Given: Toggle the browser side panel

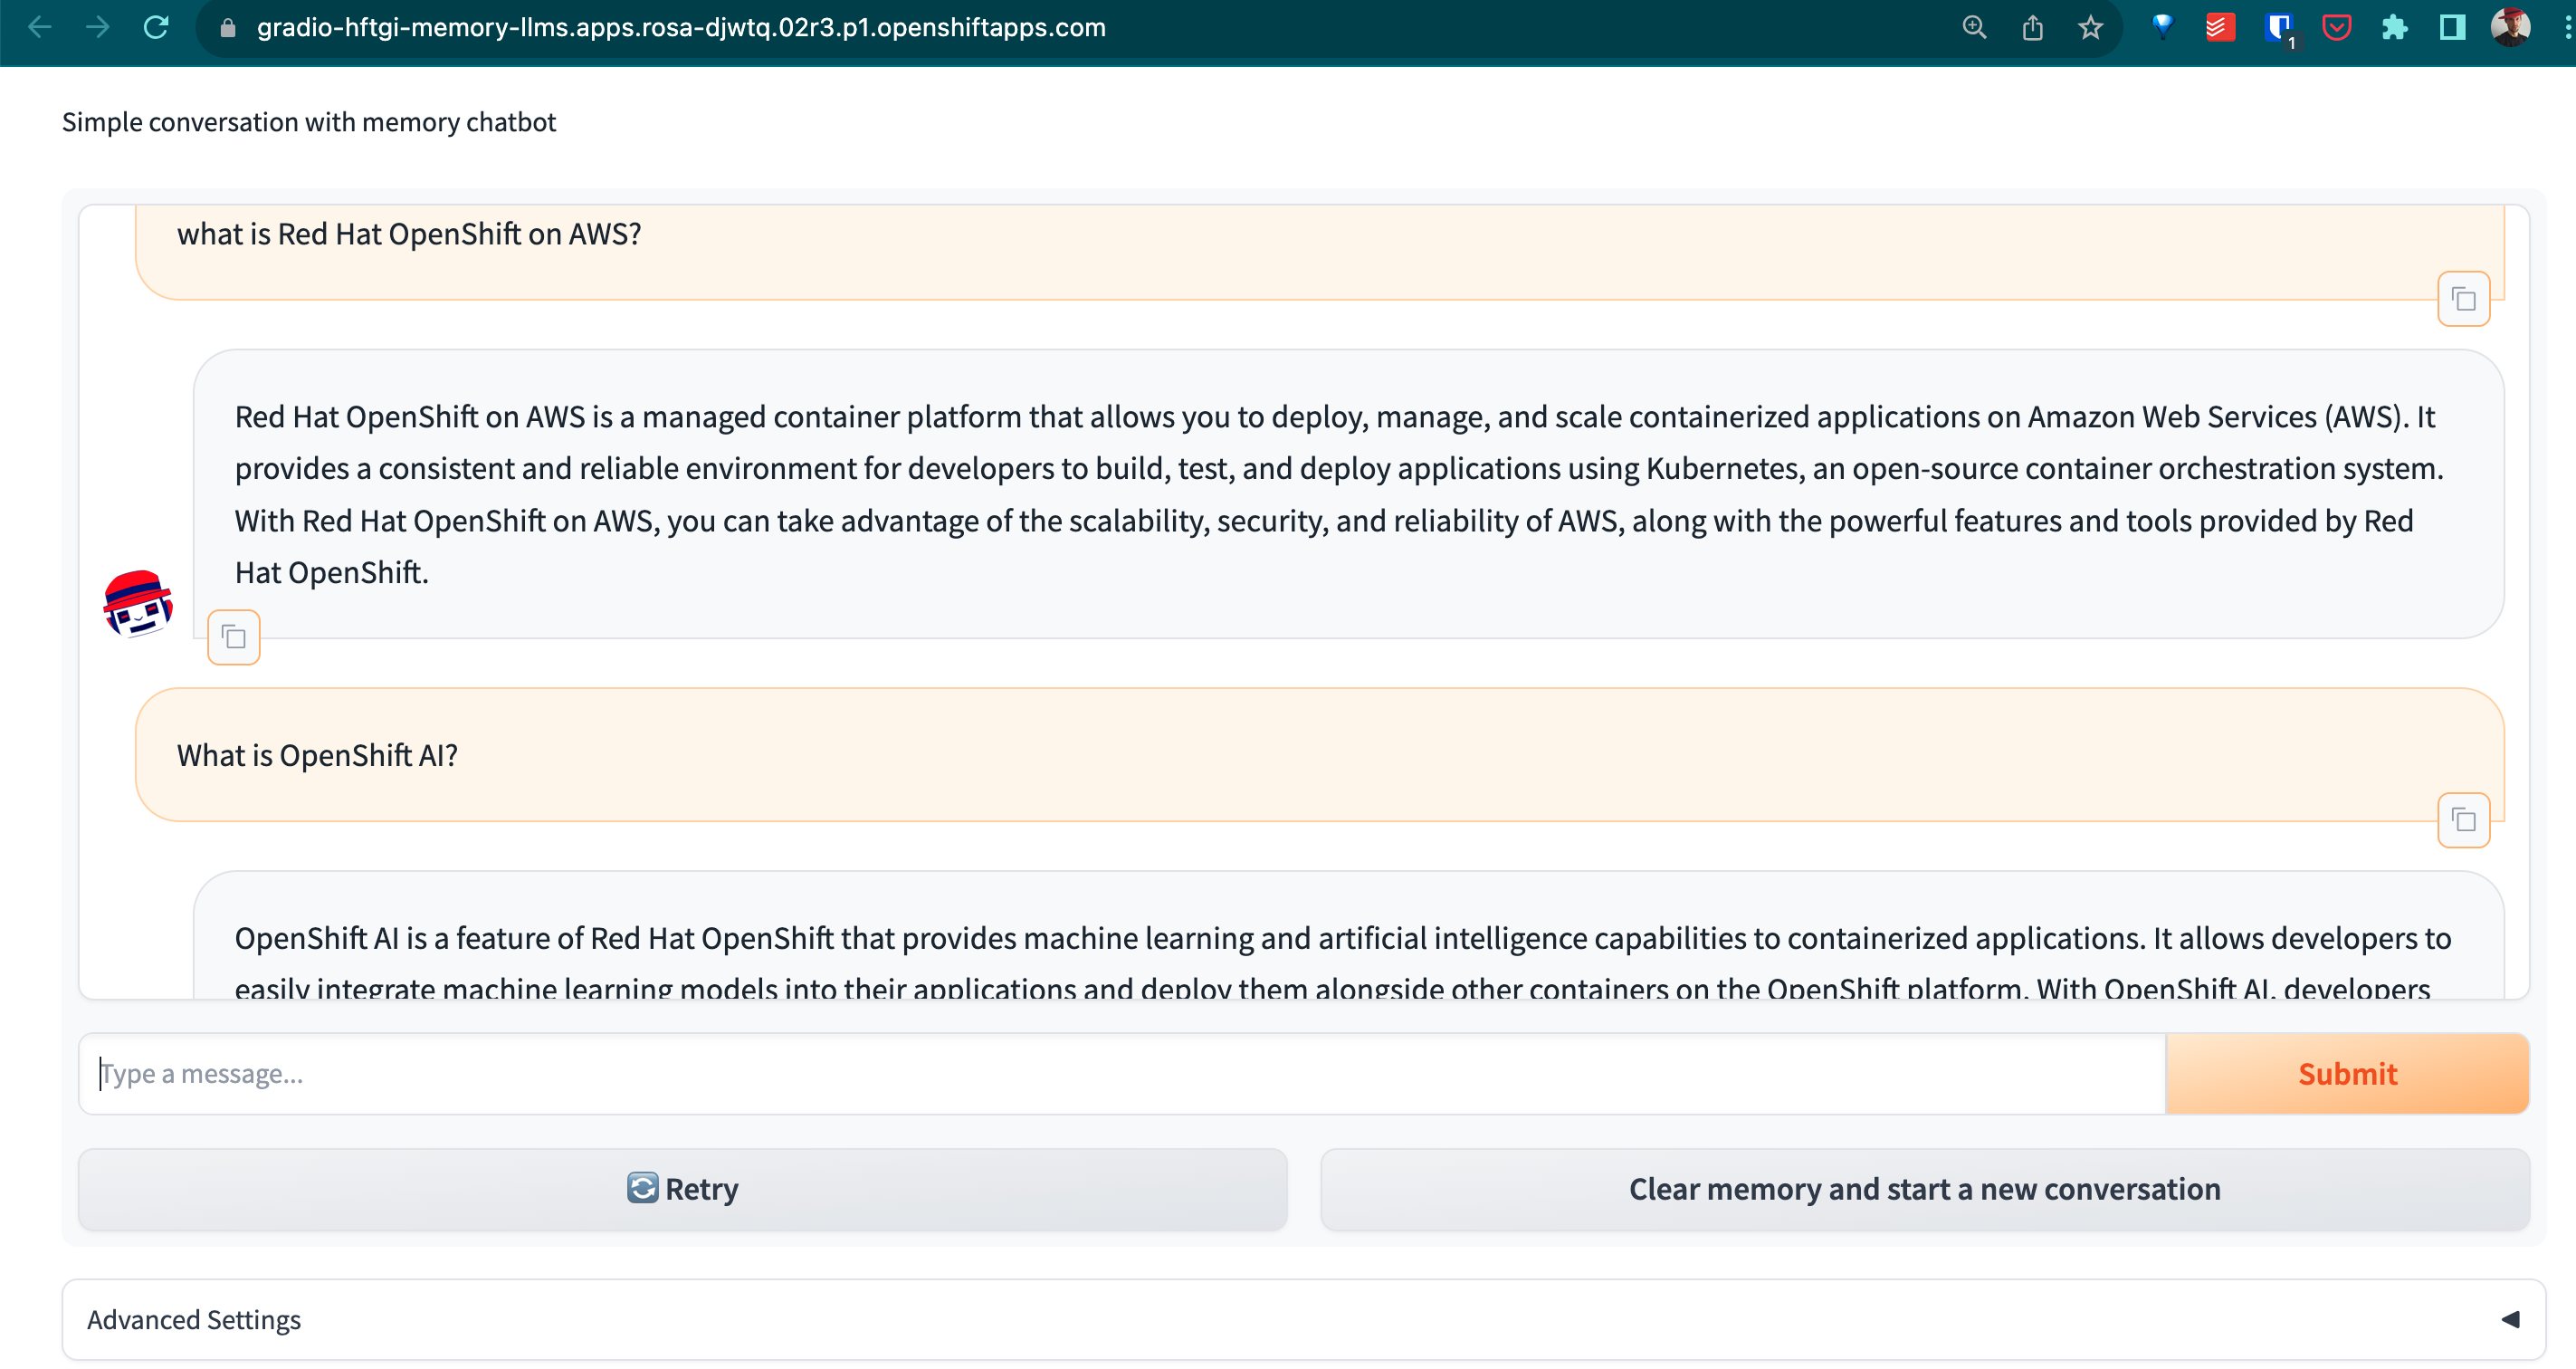Looking at the screenshot, I should pos(2452,27).
